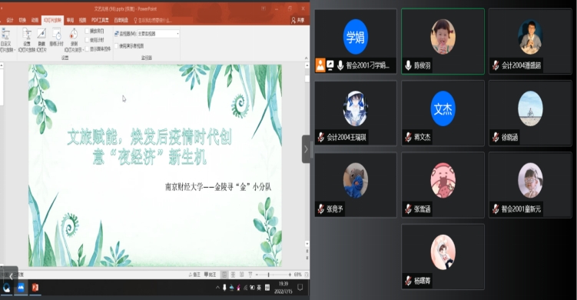
Task: Click the subtitle 南京财经大学 text line
Action: (x=218, y=187)
